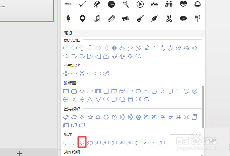Select the oval callout shape
The height and width of the screenshot is (156, 230).
(82, 143)
